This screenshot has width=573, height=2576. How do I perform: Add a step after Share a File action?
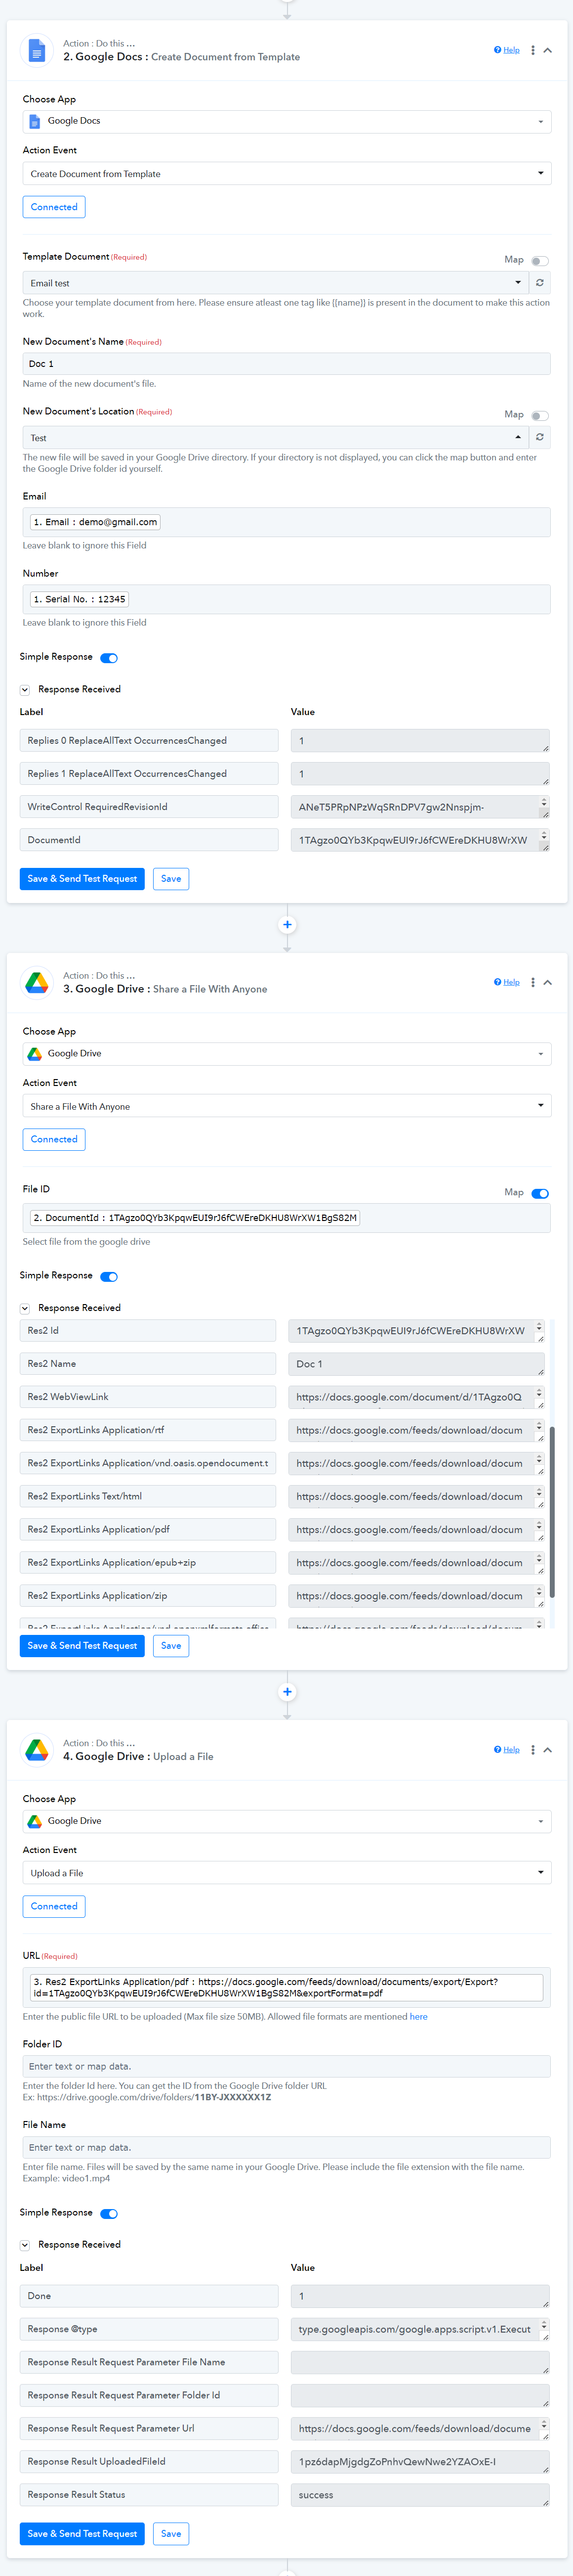point(287,1692)
